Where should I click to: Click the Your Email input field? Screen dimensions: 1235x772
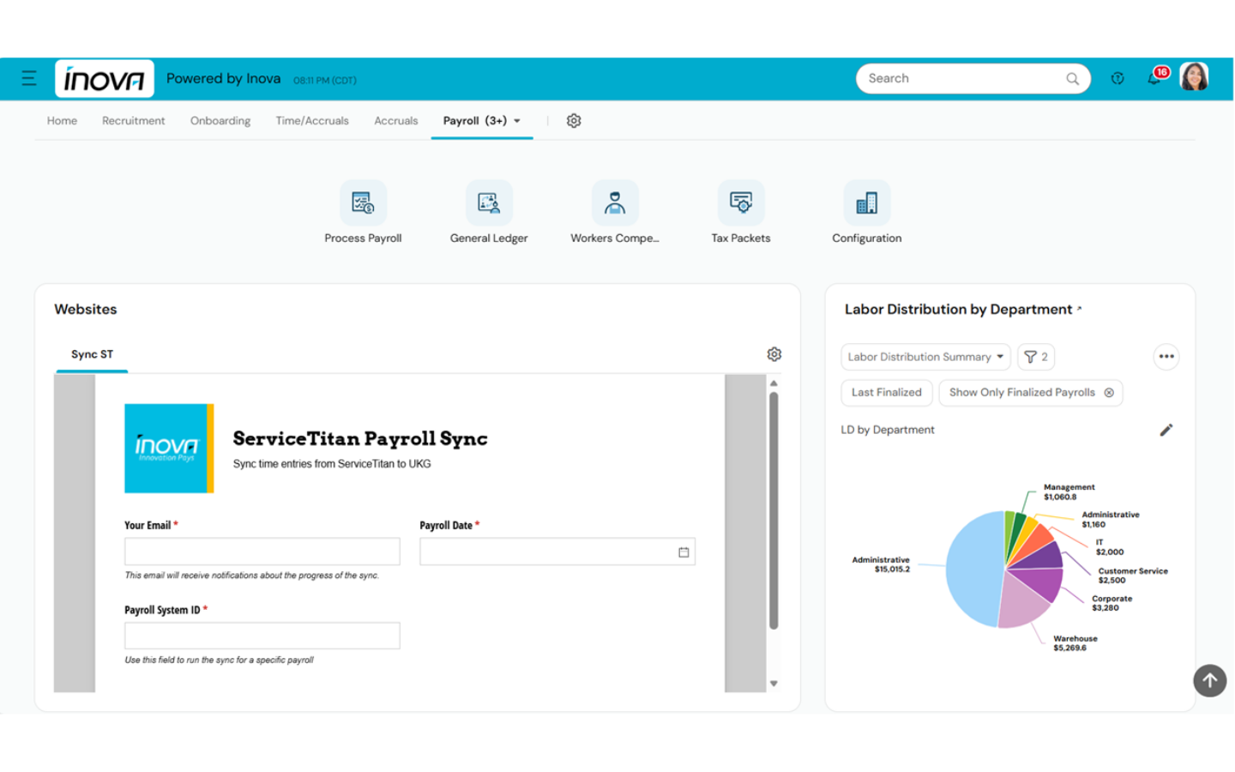pos(262,552)
